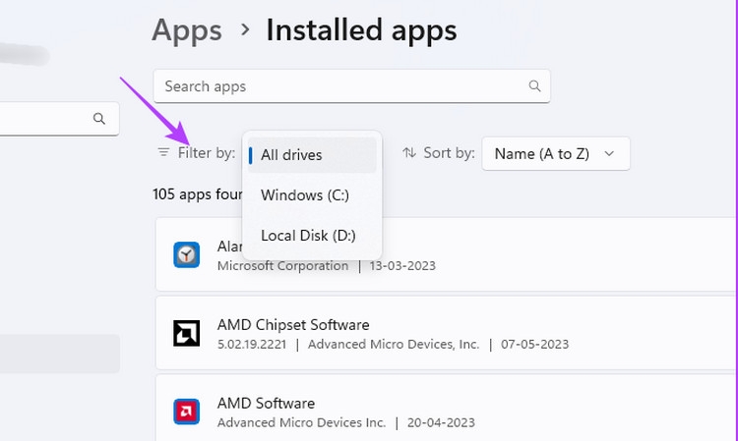The width and height of the screenshot is (738, 441).
Task: Click the AMD Chipset Software icon
Action: [x=186, y=333]
